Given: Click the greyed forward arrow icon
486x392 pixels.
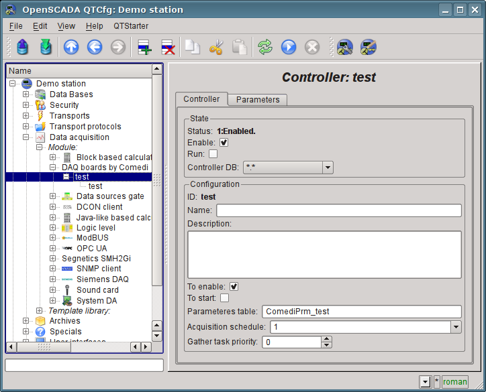Looking at the screenshot, I should (118, 48).
